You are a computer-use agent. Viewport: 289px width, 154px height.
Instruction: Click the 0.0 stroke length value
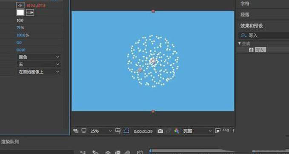tap(19, 43)
